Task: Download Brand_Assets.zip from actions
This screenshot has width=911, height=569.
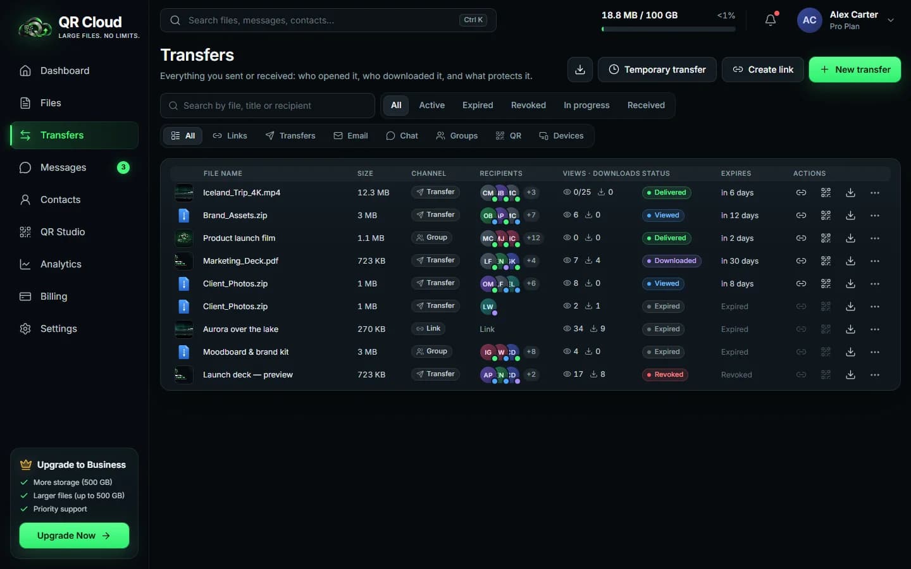Action: point(850,216)
